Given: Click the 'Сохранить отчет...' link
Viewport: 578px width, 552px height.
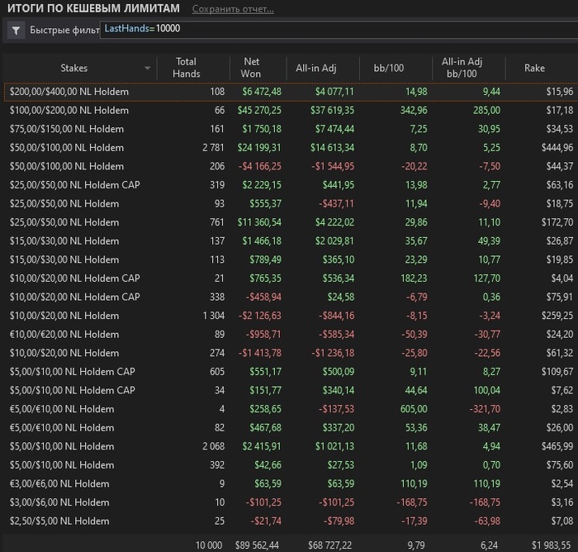Looking at the screenshot, I should click(233, 9).
